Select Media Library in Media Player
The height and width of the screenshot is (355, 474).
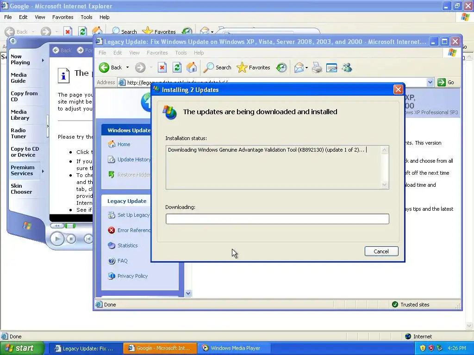pos(20,115)
